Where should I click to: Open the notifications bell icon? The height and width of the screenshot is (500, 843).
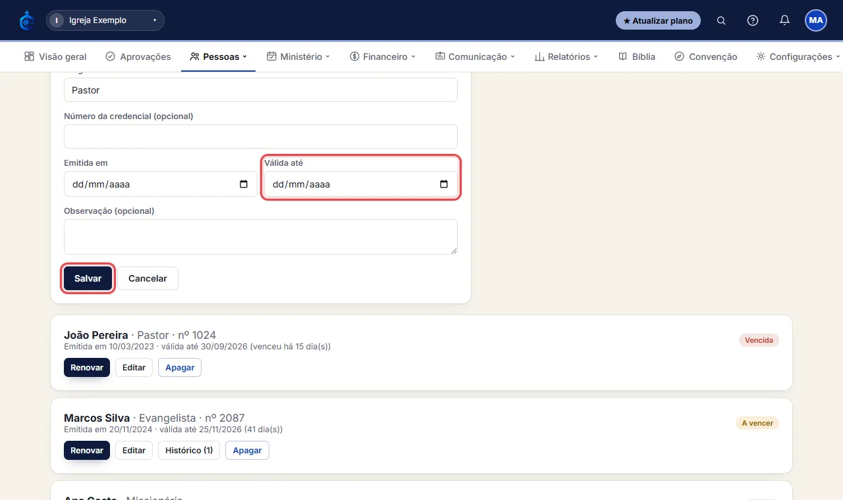pyautogui.click(x=784, y=20)
